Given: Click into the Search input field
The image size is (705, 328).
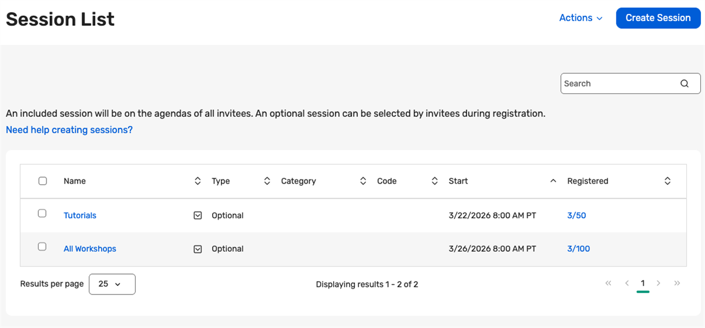Looking at the screenshot, I should 617,83.
